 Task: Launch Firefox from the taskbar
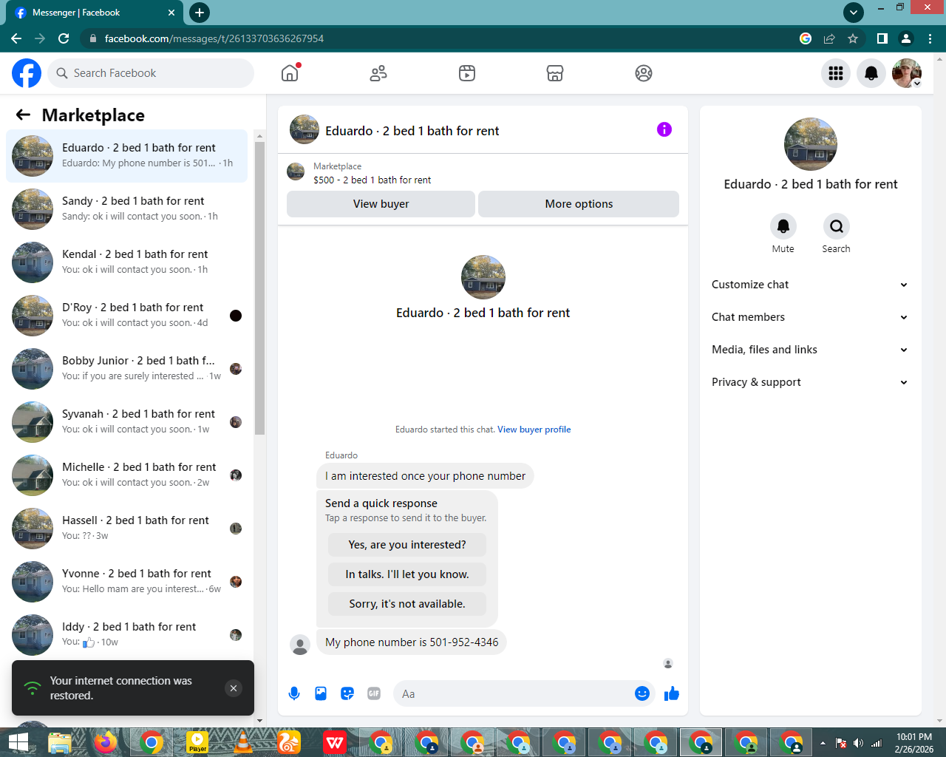106,742
